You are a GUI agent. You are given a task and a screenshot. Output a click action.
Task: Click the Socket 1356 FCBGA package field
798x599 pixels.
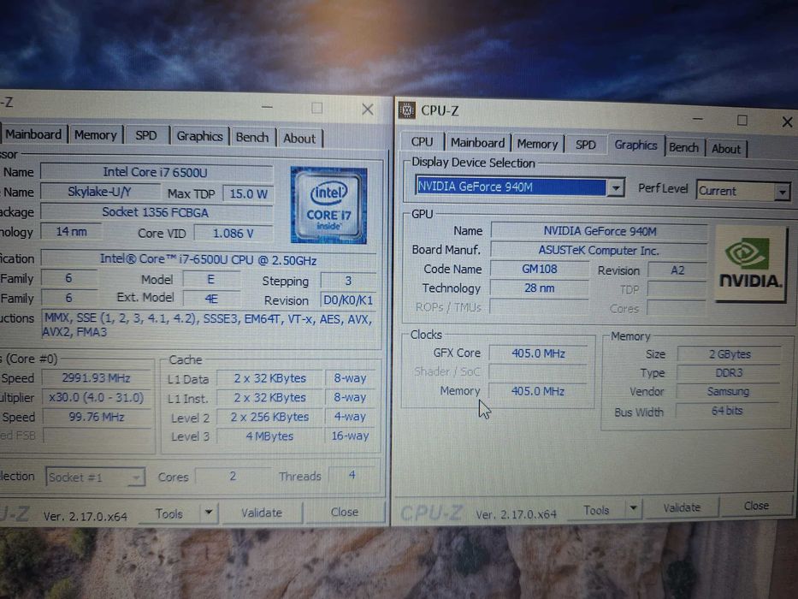(157, 212)
